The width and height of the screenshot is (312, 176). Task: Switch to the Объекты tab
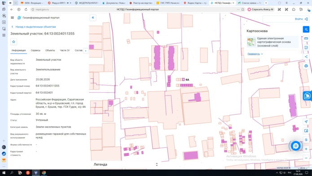[50, 50]
